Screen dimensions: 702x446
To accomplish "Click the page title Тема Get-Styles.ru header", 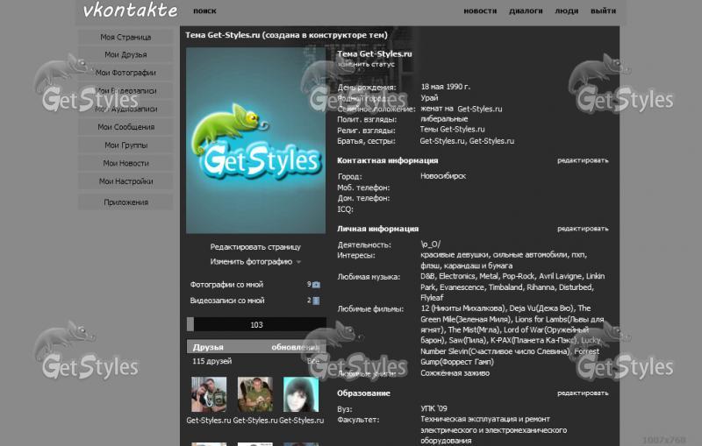I will [287, 35].
